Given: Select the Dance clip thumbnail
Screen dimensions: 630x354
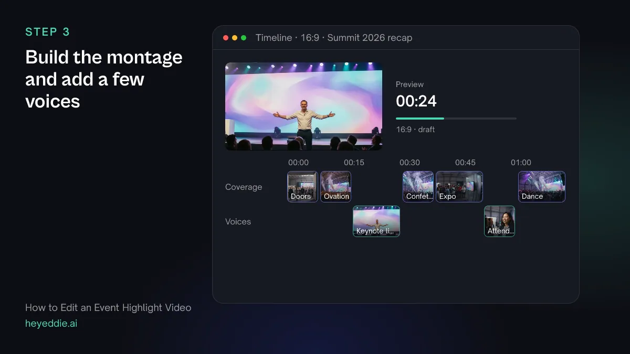Looking at the screenshot, I should point(542,187).
